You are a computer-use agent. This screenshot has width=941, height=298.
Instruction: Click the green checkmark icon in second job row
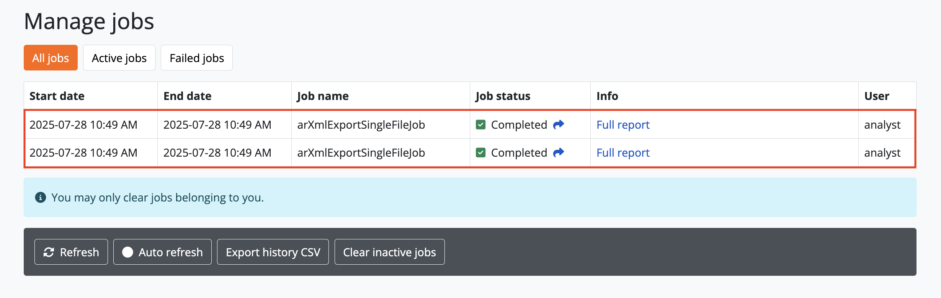pyautogui.click(x=480, y=152)
